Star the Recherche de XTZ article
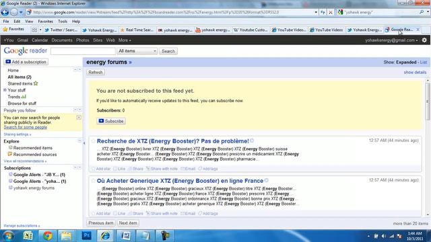The image size is (431, 242). click(93, 141)
